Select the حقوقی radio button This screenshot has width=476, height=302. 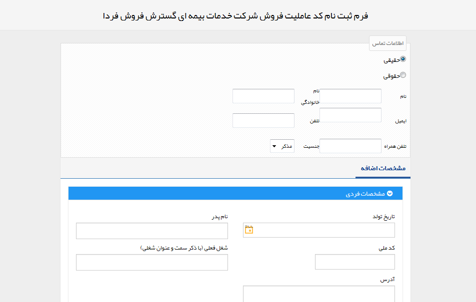(x=403, y=75)
